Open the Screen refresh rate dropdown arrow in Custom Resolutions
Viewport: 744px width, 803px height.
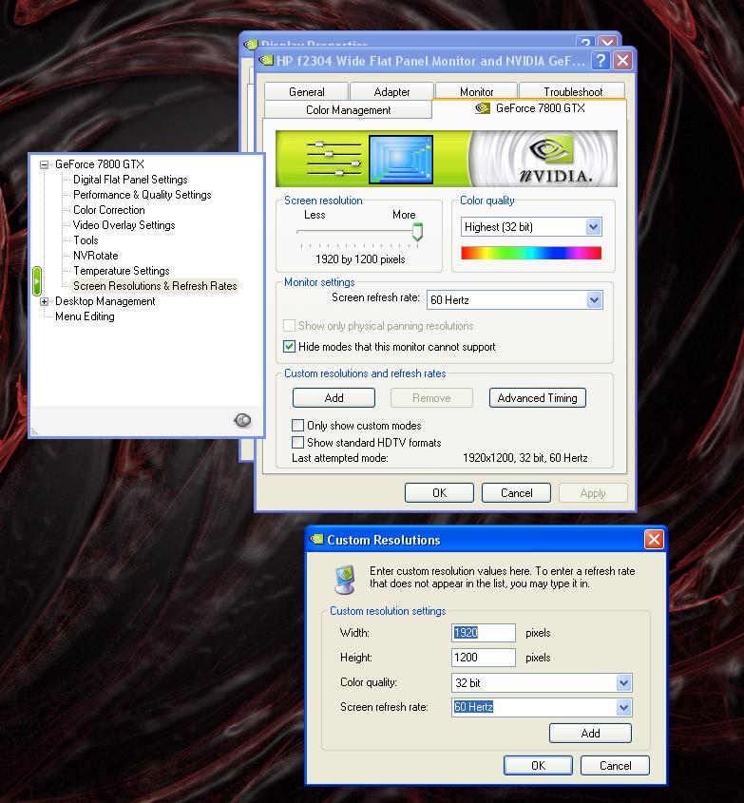pos(623,707)
